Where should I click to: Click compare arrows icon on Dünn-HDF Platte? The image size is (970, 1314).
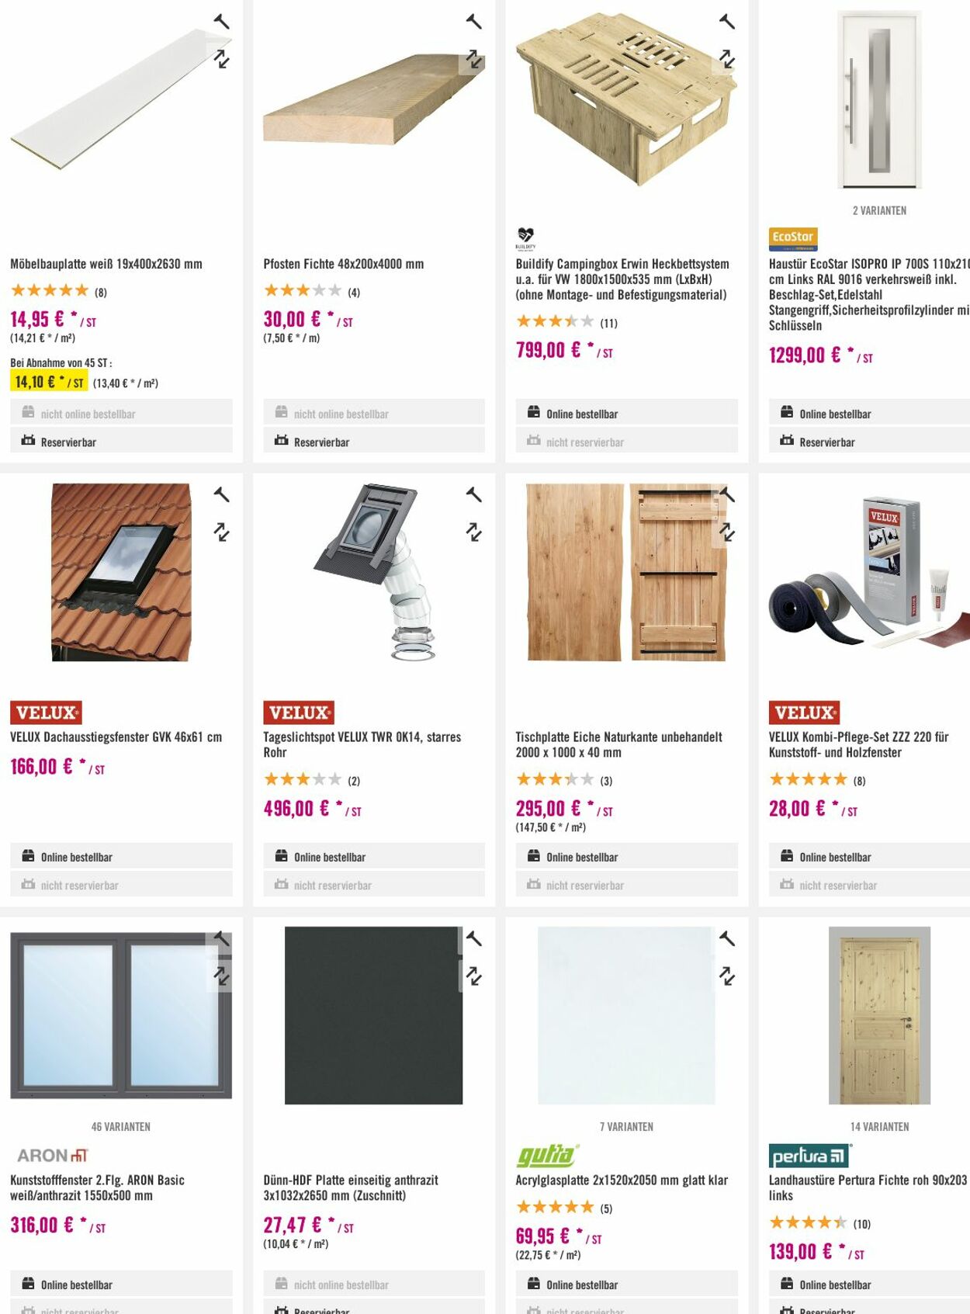tap(474, 976)
